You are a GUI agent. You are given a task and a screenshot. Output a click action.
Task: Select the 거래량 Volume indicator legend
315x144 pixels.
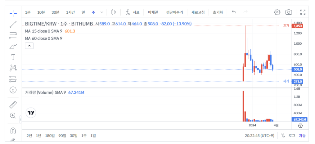pyautogui.click(x=45, y=93)
